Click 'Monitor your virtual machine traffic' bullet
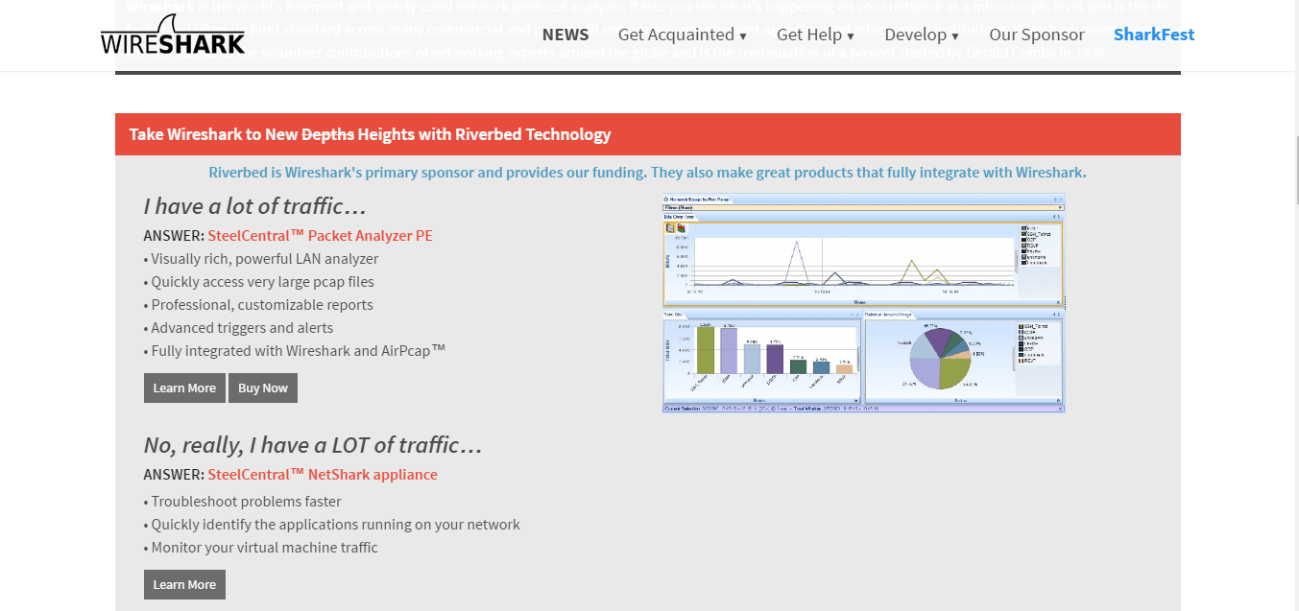Image resolution: width=1299 pixels, height=611 pixels. click(x=261, y=548)
